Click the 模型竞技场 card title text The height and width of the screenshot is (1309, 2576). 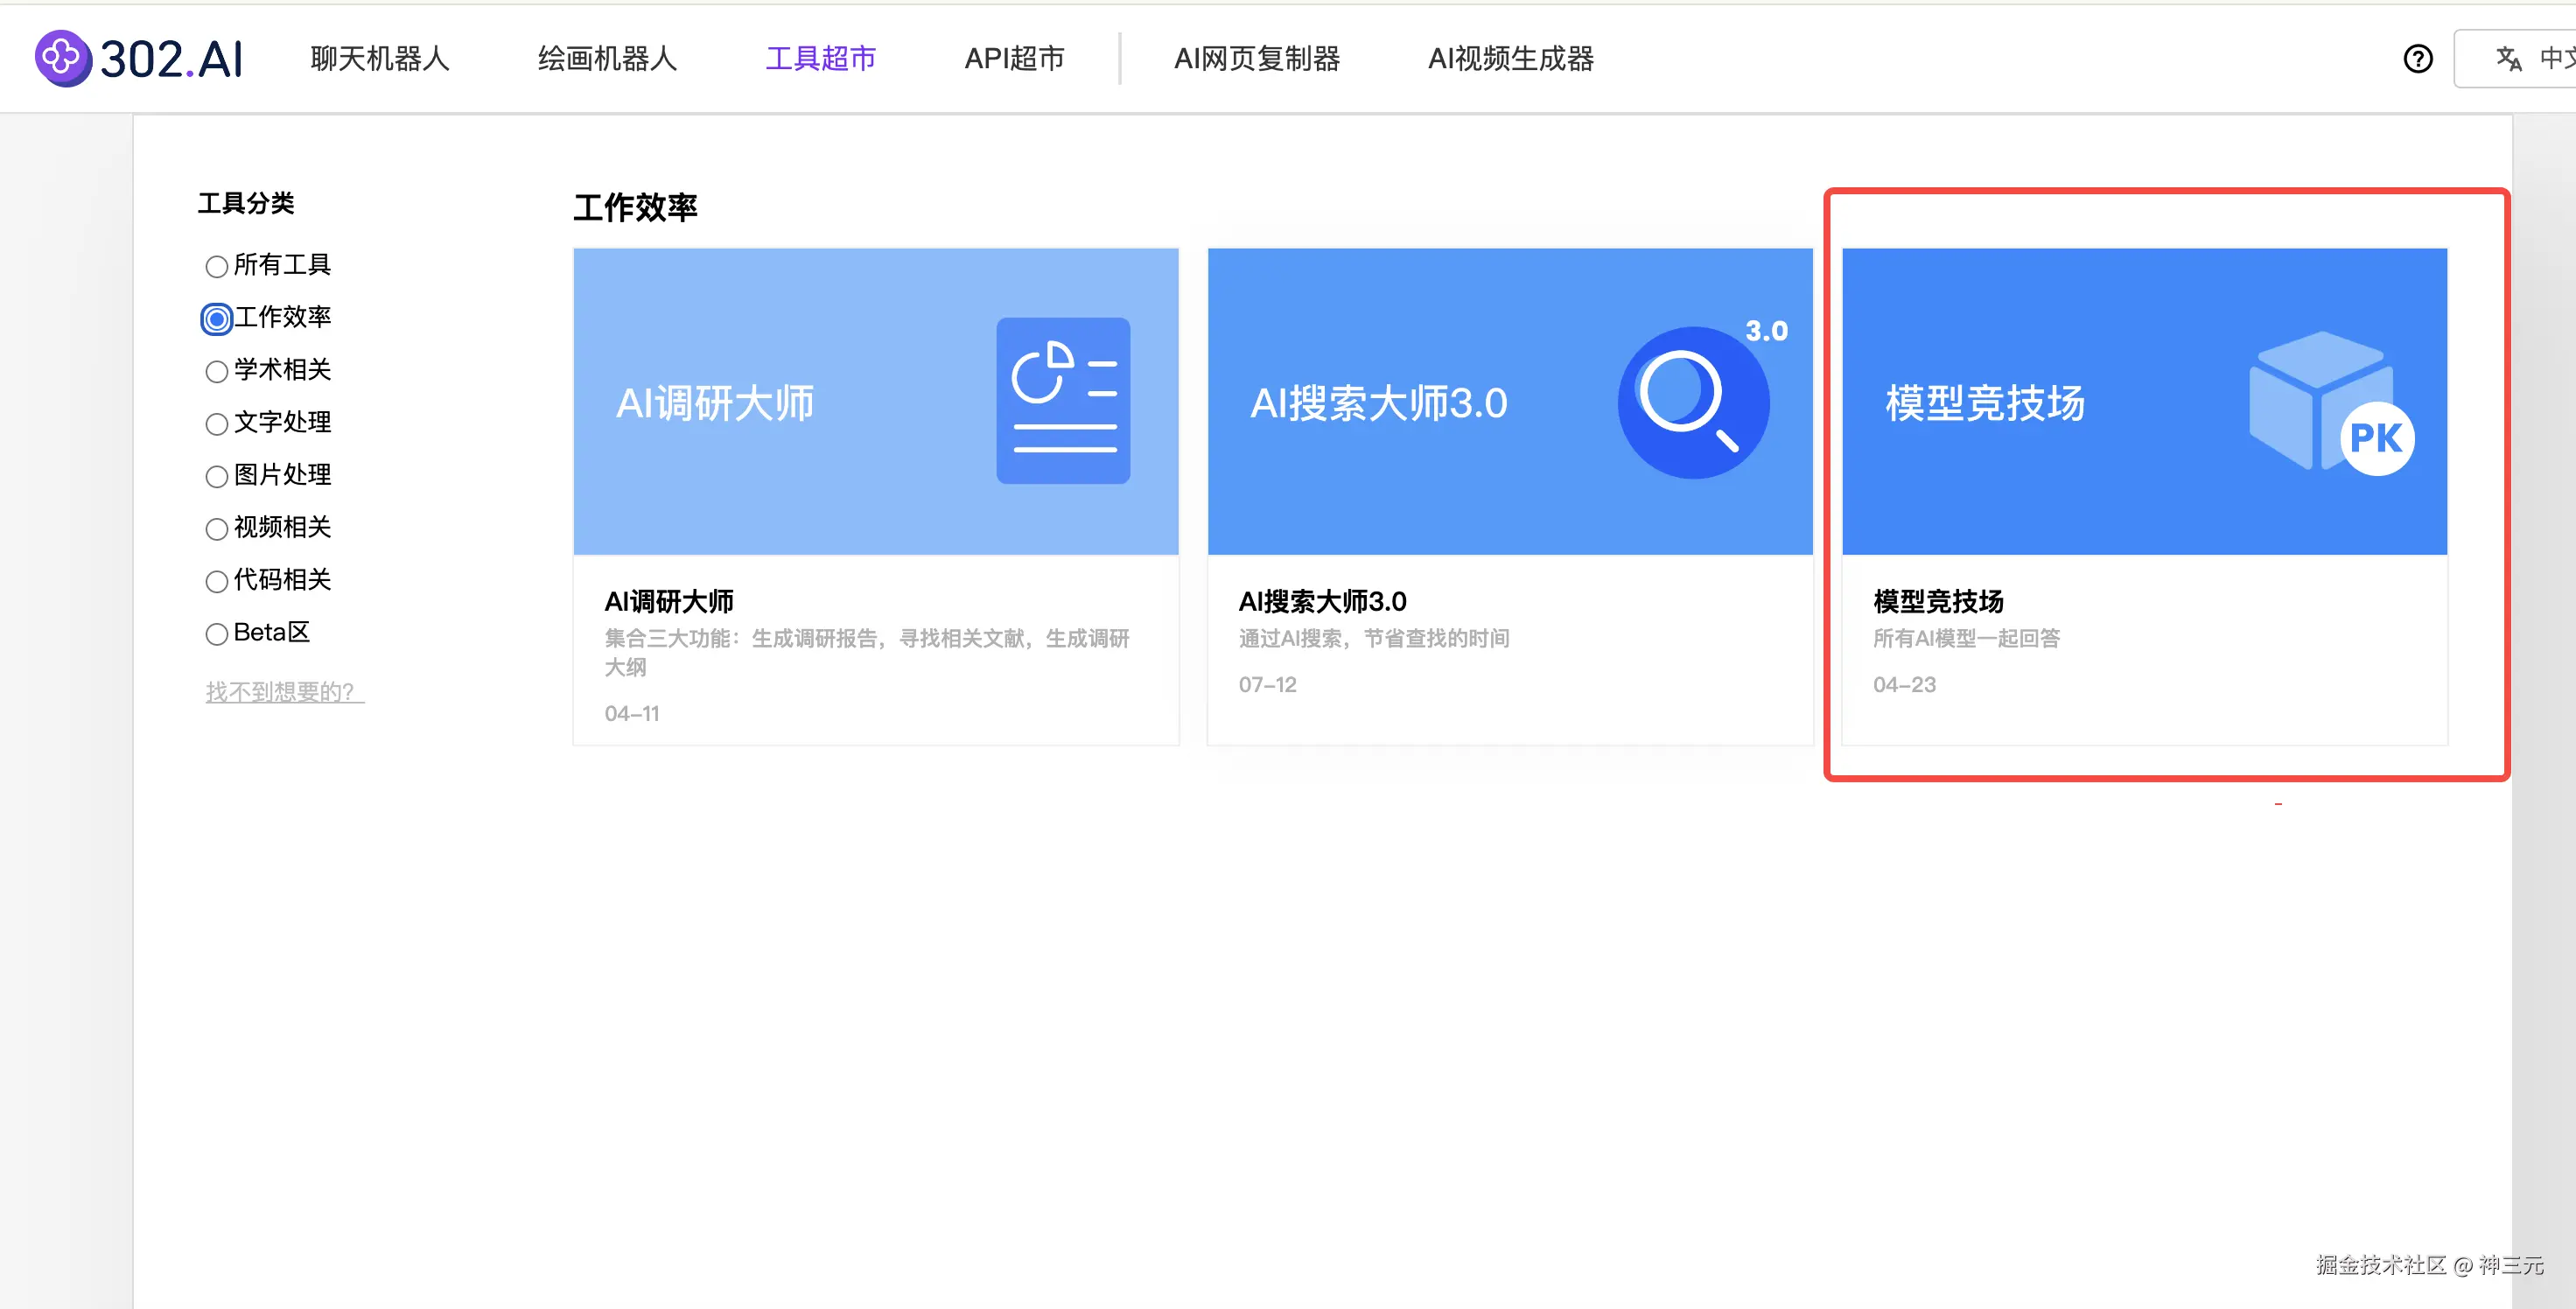[1937, 601]
